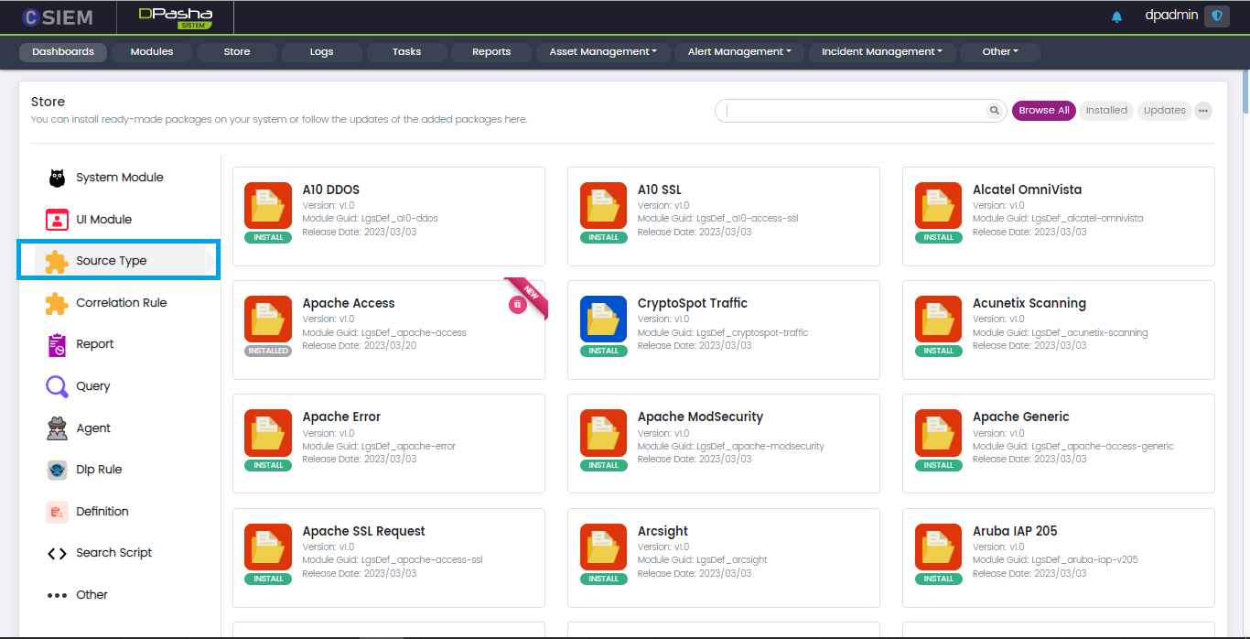1250x639 pixels.
Task: Click the search magnifier icon
Action: coord(995,111)
